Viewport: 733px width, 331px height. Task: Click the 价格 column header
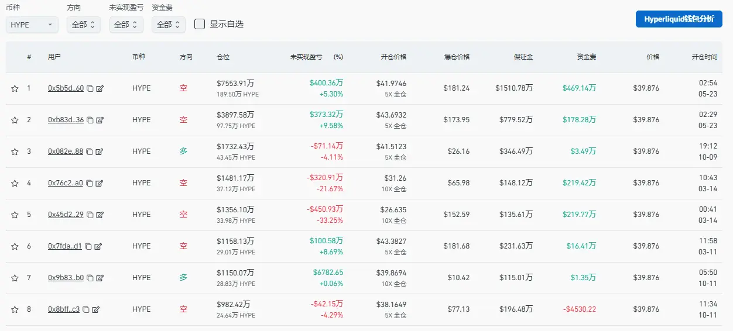coord(653,57)
